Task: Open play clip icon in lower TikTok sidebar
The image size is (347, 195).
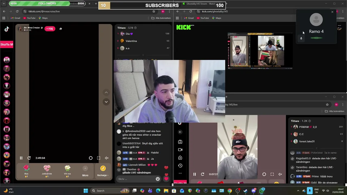Action: coord(180,158)
